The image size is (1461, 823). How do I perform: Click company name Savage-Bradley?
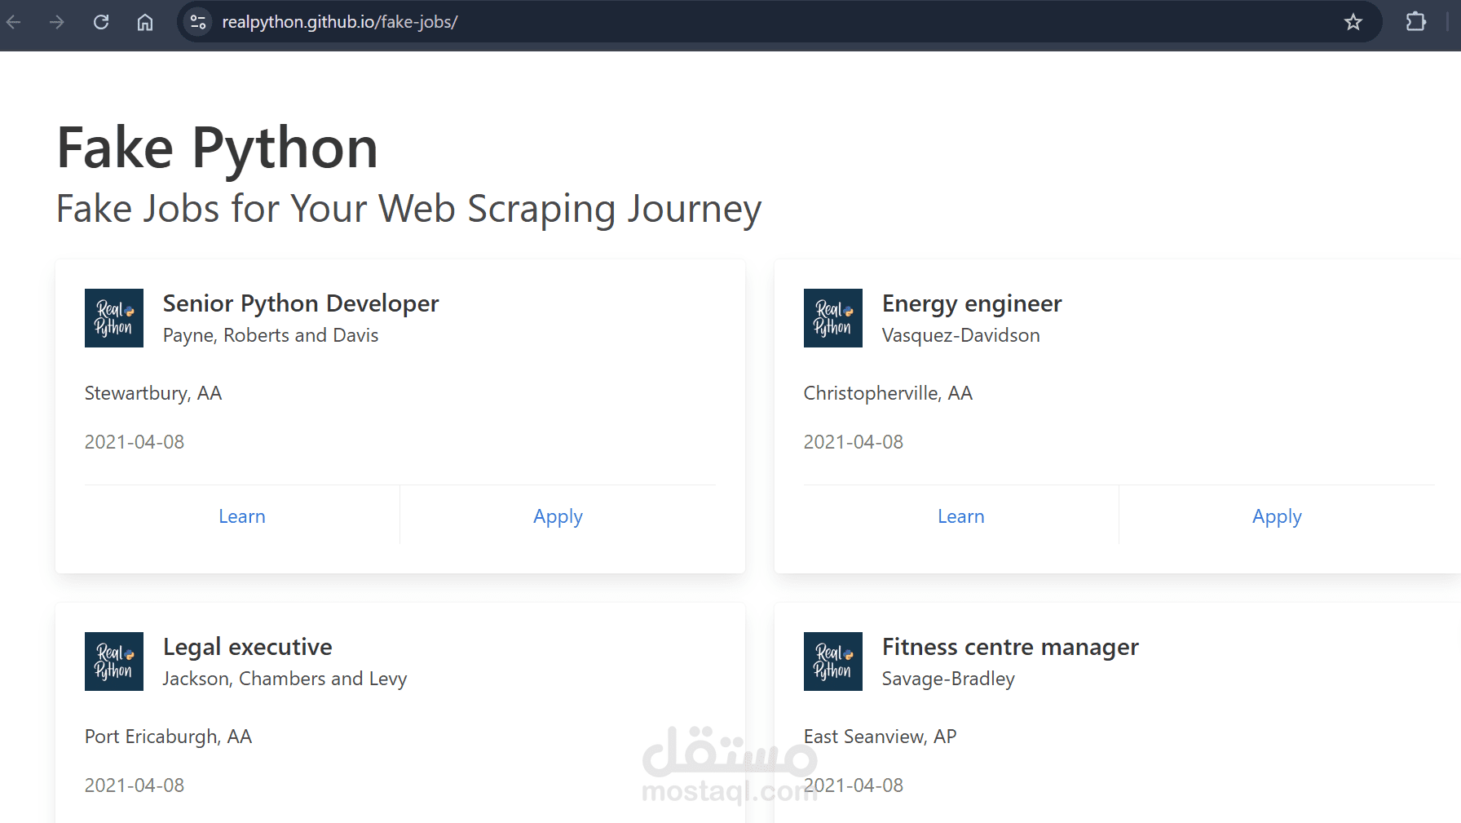(x=949, y=679)
